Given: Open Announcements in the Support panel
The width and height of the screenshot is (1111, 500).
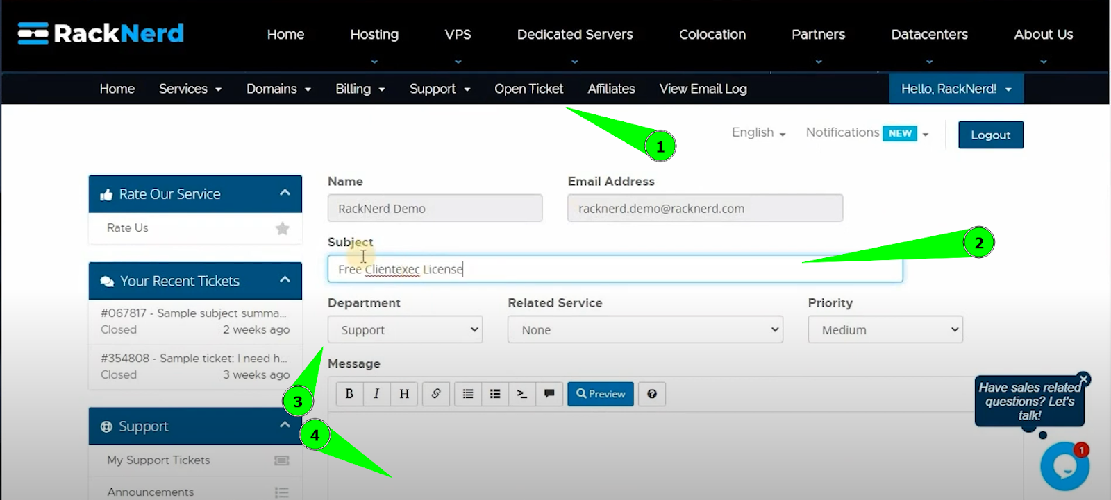Looking at the screenshot, I should 151,492.
